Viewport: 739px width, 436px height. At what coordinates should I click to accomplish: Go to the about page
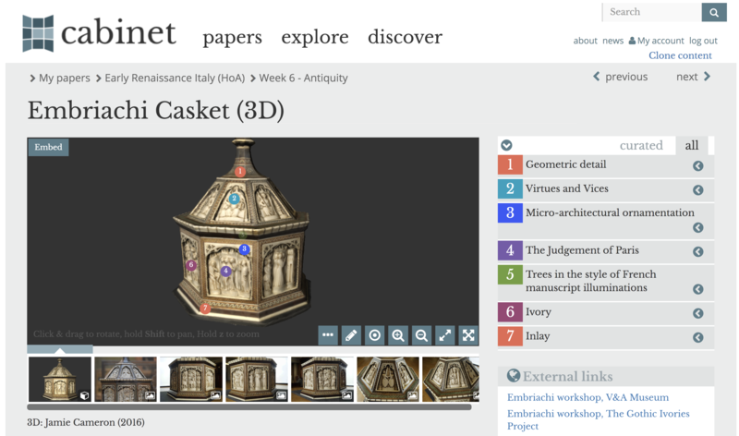586,41
